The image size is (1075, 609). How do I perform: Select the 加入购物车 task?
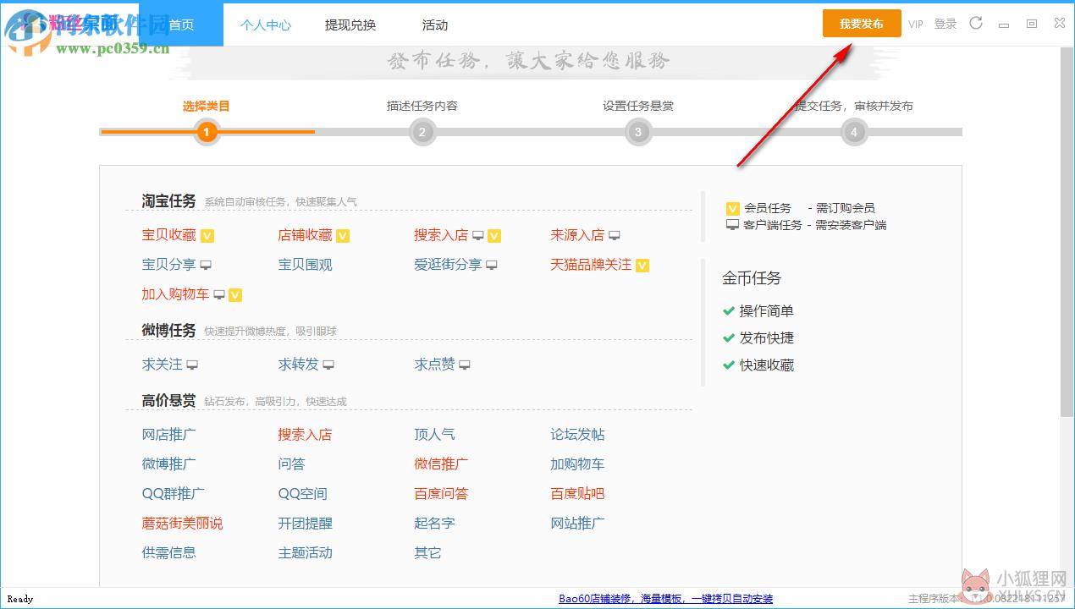point(175,294)
